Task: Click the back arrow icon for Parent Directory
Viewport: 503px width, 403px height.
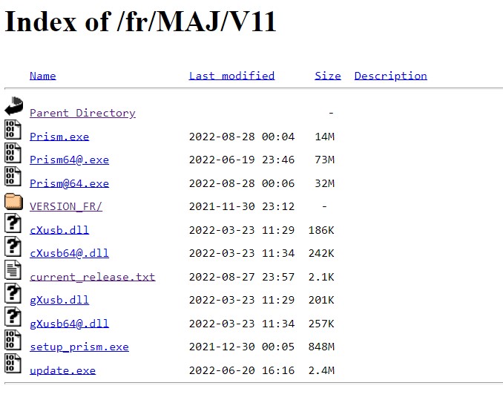Action: 13,107
